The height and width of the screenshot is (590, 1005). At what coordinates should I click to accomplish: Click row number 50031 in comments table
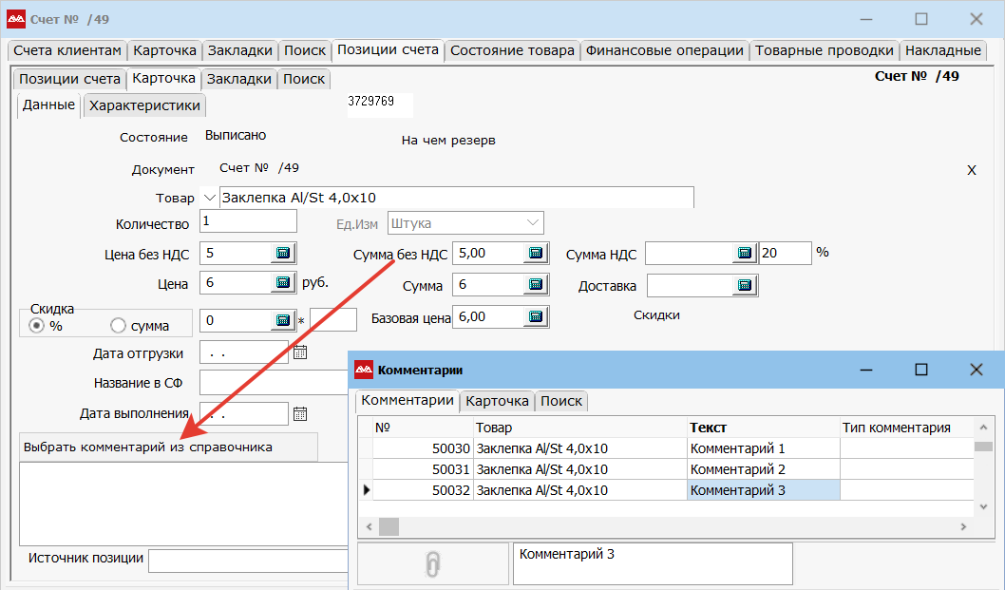click(423, 469)
